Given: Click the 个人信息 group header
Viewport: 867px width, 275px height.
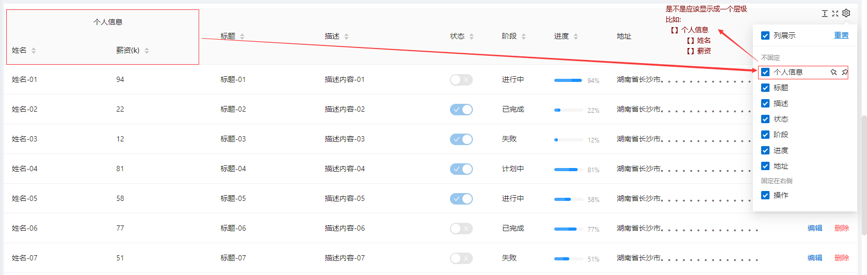Looking at the screenshot, I should coord(108,22).
